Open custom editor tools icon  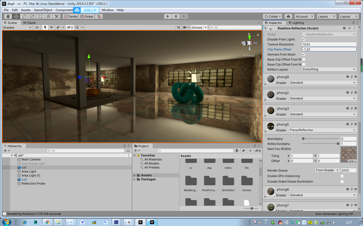pos(56,16)
